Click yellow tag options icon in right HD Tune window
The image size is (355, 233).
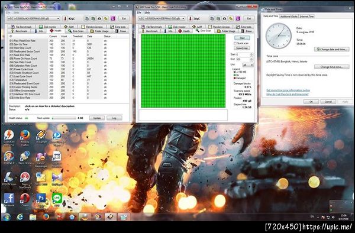click(231, 18)
